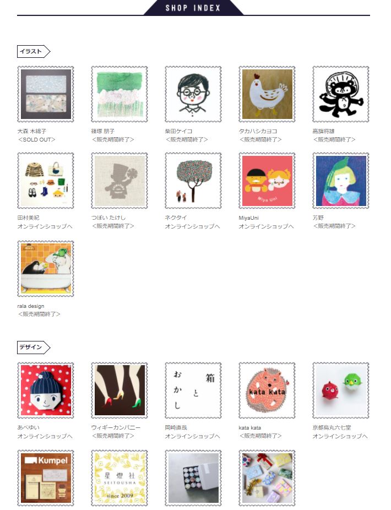Click the green watercolor stamp by 篠塚 朋子

(x=120, y=94)
